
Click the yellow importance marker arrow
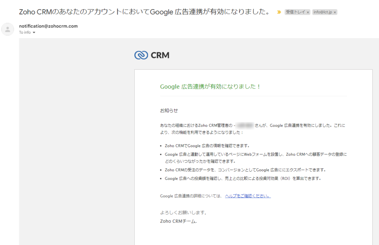(279, 12)
